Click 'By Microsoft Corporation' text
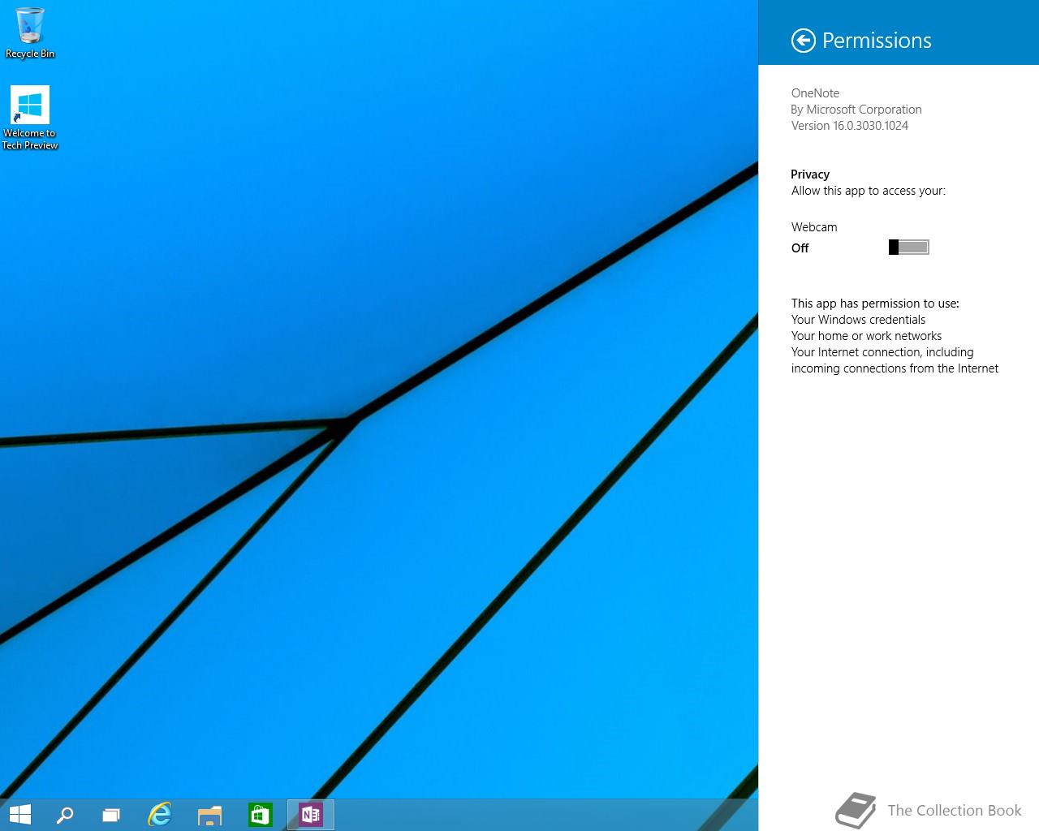This screenshot has width=1039, height=831. (x=856, y=110)
